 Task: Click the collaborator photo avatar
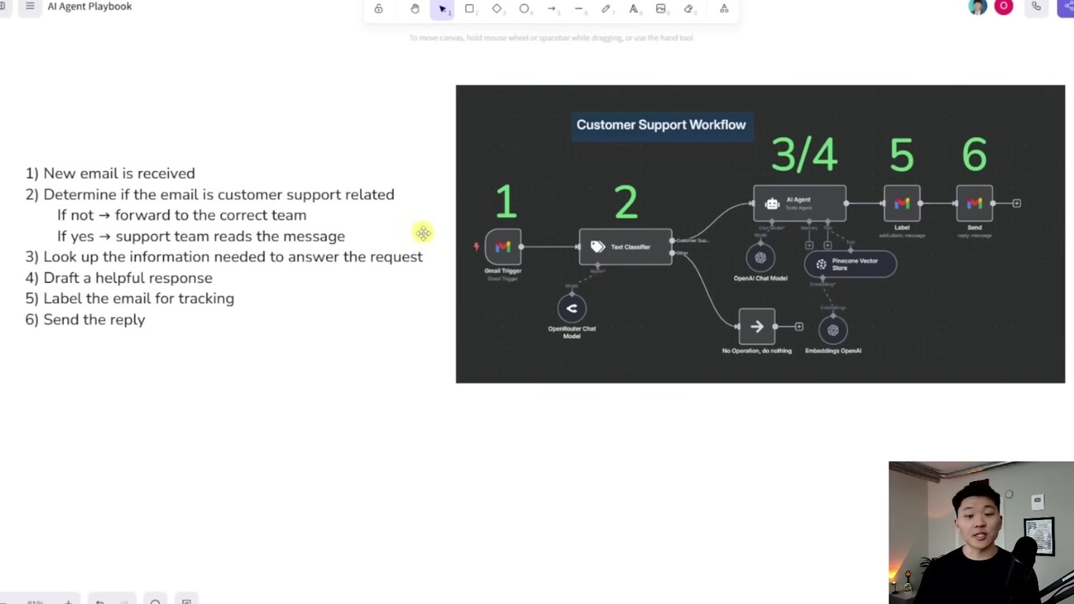point(977,6)
